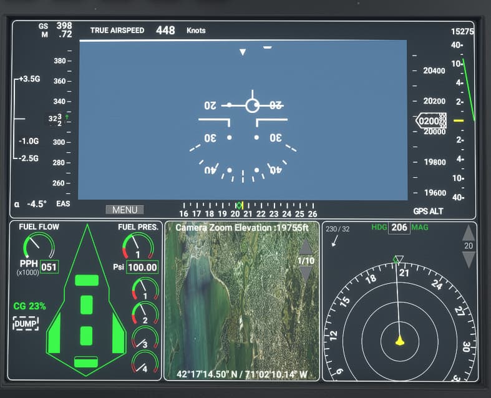The height and width of the screenshot is (398, 491).
Task: Click the wind direction arrow icon
Action: point(336,241)
